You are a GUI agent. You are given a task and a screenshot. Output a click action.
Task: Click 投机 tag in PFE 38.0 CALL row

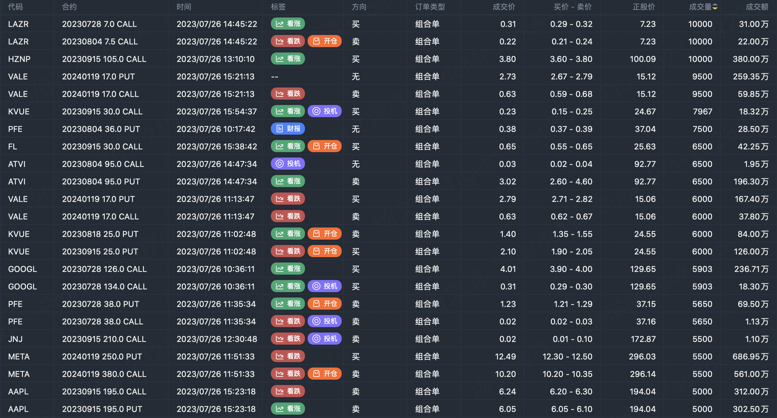click(x=324, y=321)
